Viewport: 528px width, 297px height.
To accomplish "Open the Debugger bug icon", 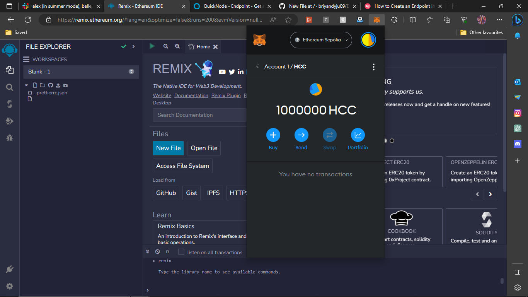I will (10, 138).
